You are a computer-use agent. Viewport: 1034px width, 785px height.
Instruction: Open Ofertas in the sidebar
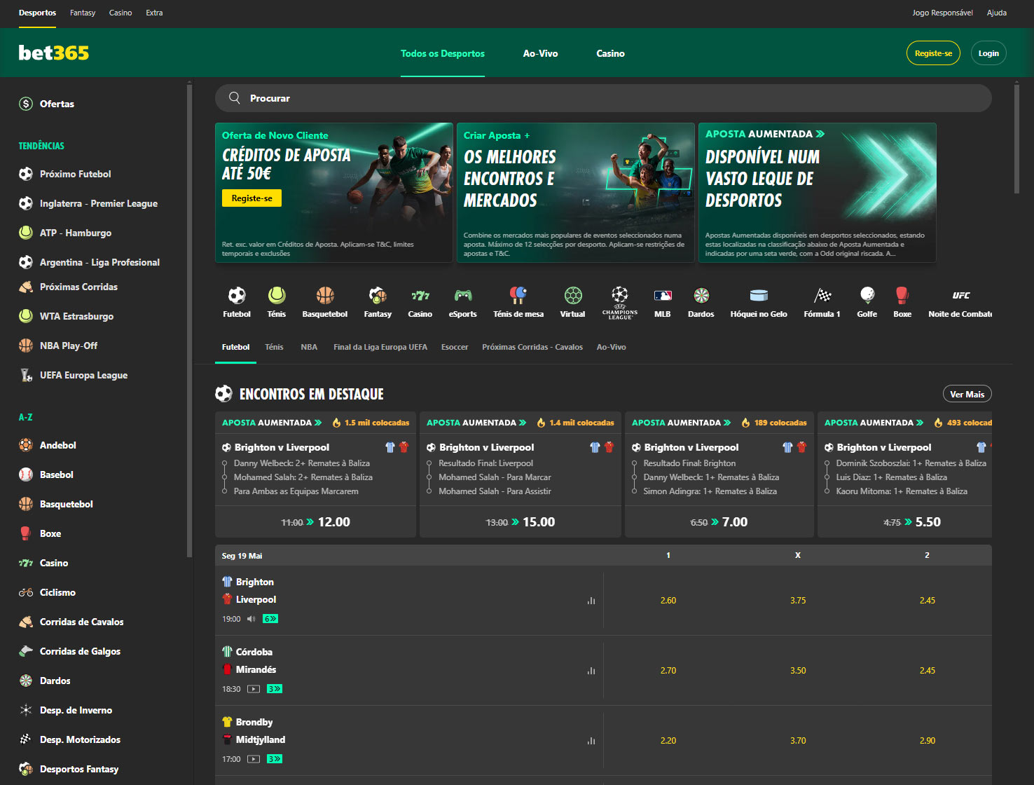pyautogui.click(x=57, y=104)
